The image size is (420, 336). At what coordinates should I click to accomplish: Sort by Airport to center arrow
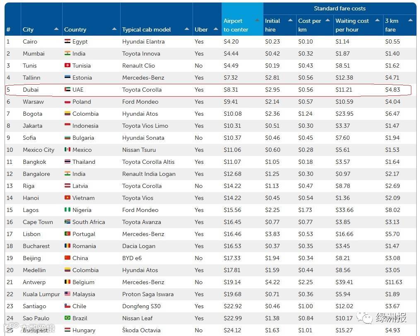[x=257, y=20]
